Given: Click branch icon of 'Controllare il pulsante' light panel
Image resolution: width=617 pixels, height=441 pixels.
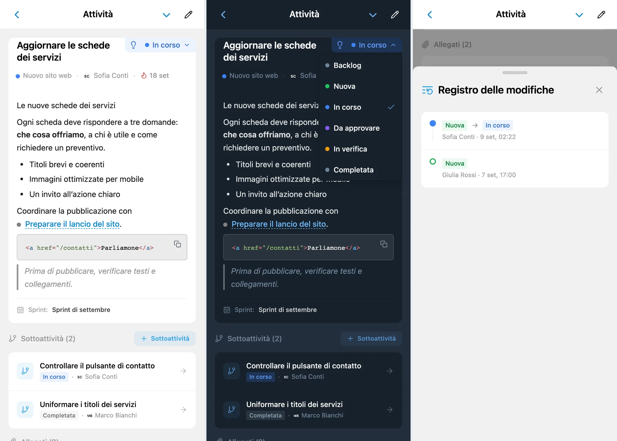Looking at the screenshot, I should tap(25, 371).
